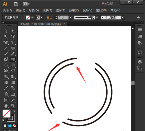Pick the Magic Wand tool
The height and width of the screenshot is (131, 145).
tap(6, 37)
